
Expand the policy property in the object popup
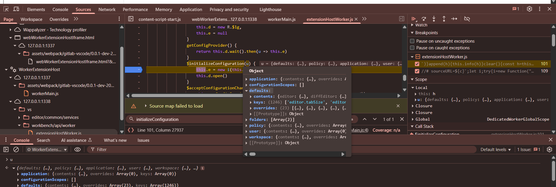[247, 126]
